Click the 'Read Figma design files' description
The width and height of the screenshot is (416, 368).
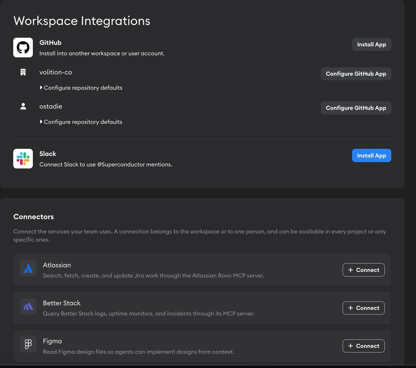(138, 352)
